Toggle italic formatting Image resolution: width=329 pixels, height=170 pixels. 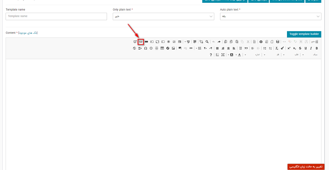311,48
